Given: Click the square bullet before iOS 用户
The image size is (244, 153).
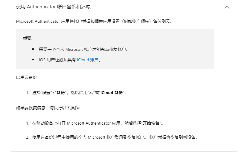Looking at the screenshot, I should [33, 60].
